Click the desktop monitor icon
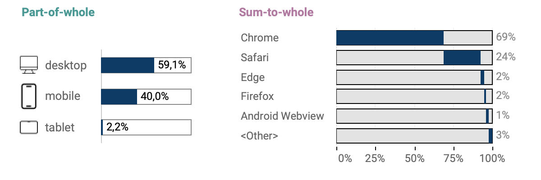The image size is (541, 180). click(28, 65)
